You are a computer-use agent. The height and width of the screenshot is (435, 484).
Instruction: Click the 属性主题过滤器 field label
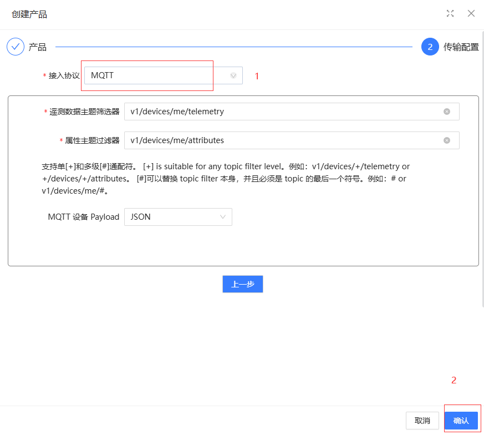[92, 140]
